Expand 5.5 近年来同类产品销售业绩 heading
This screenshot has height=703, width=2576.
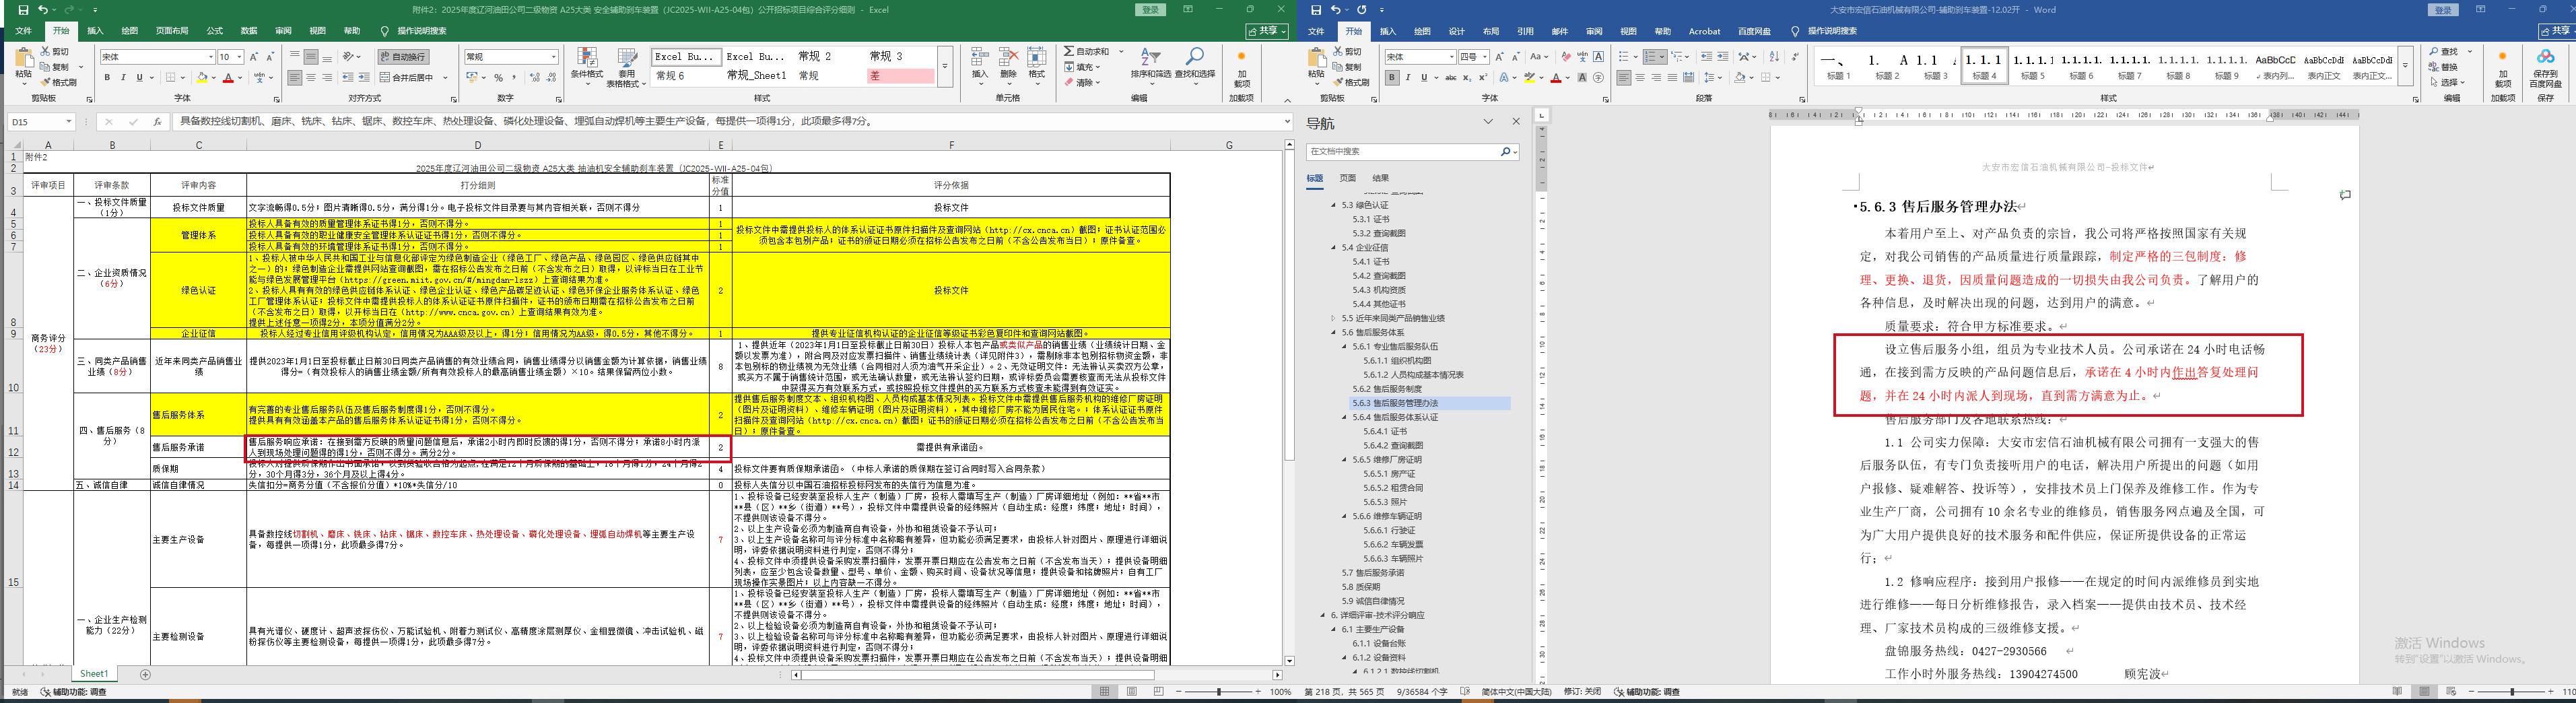tap(1333, 318)
